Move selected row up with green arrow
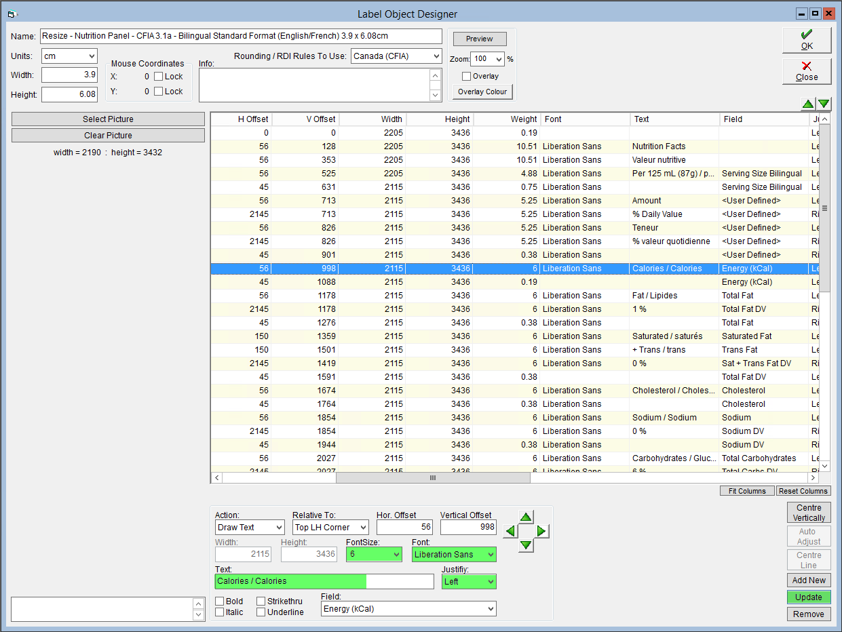Image resolution: width=842 pixels, height=632 pixels. (x=808, y=104)
